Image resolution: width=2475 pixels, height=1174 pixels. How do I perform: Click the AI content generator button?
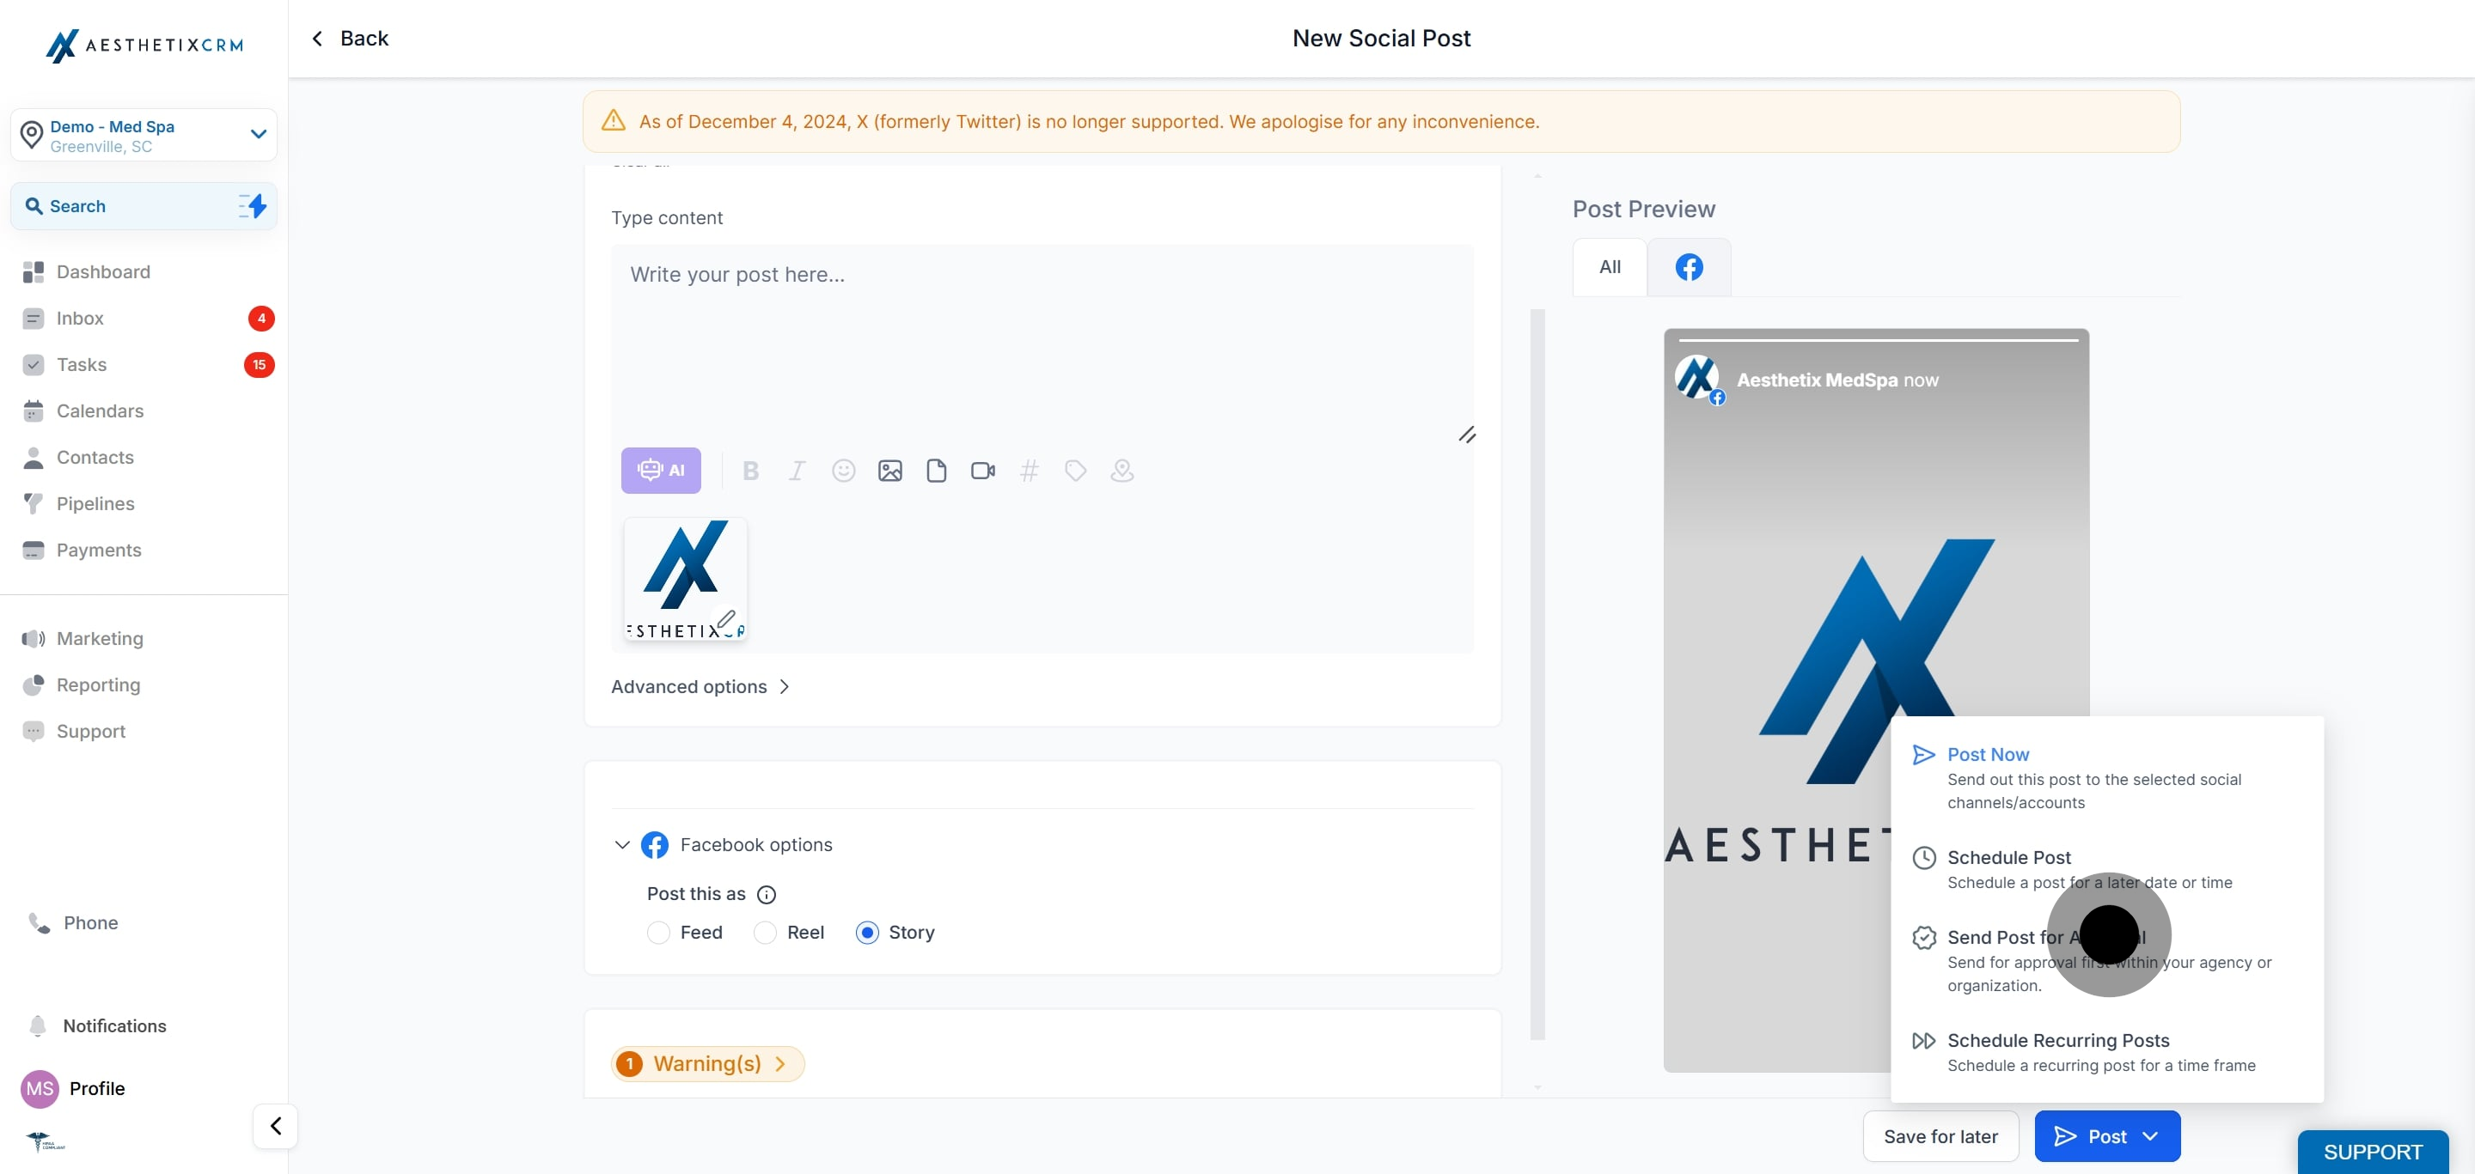coord(660,471)
